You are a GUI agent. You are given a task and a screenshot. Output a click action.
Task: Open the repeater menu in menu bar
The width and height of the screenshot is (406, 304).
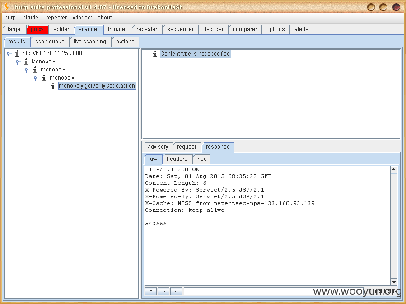[x=56, y=18]
